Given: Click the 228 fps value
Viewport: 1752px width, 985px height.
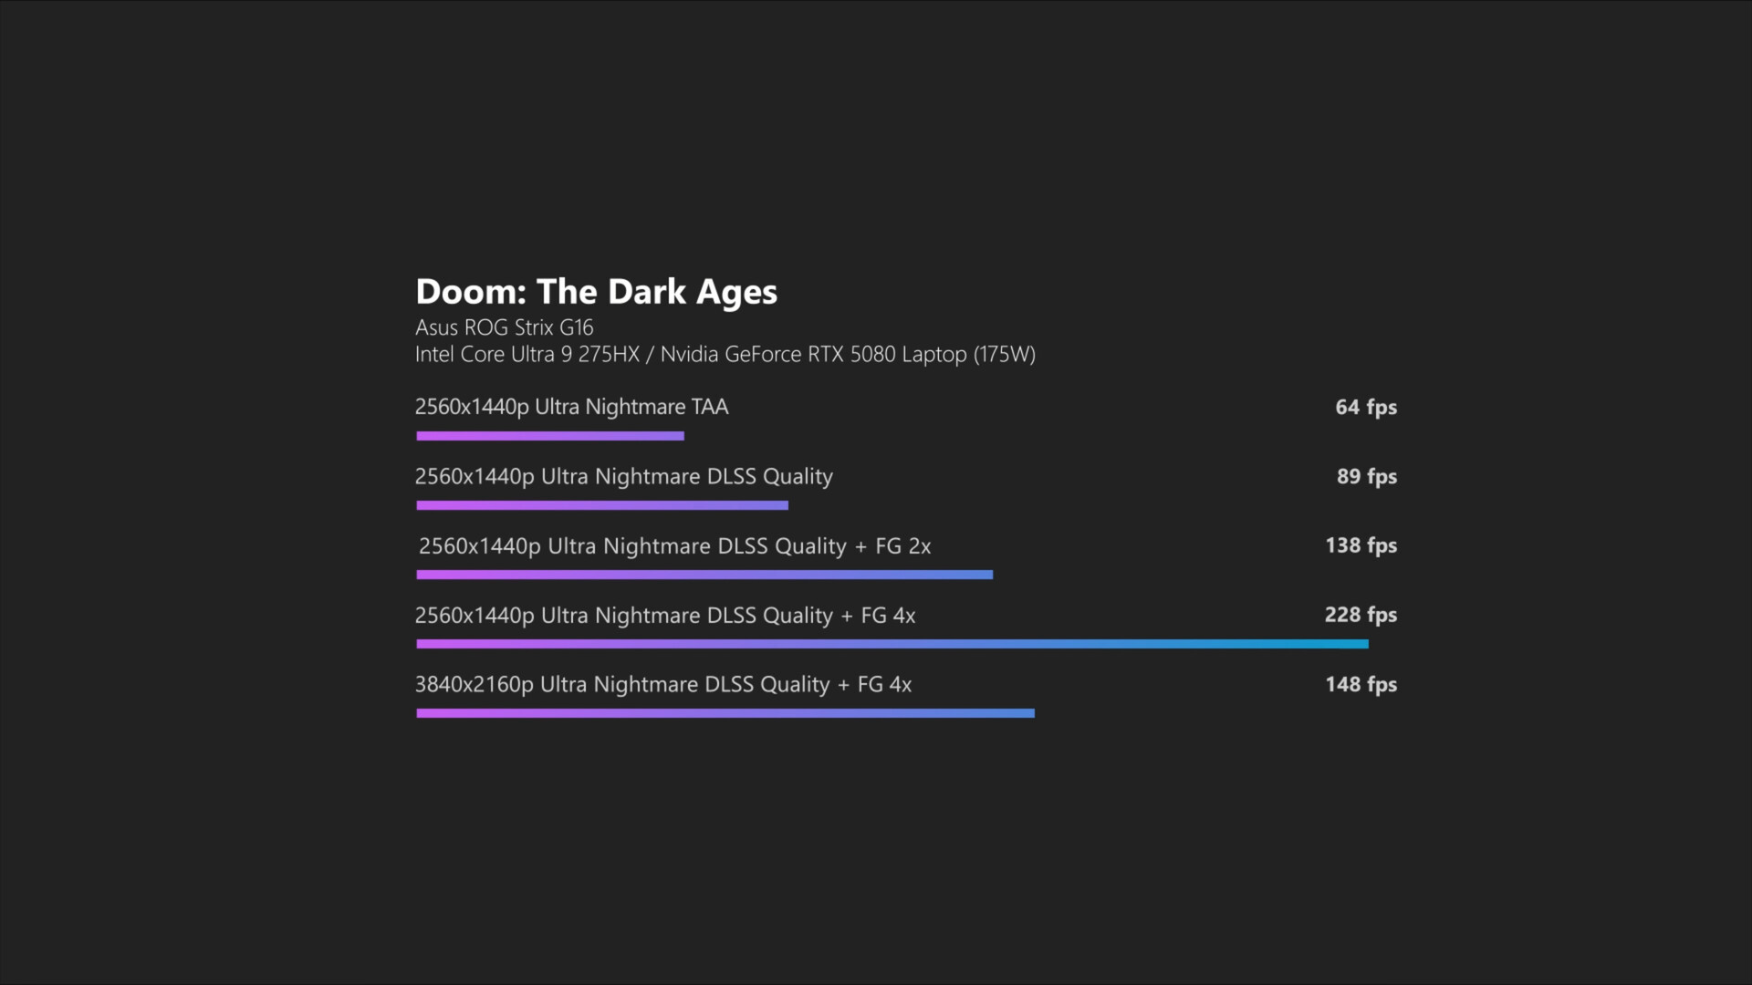Looking at the screenshot, I should pyautogui.click(x=1361, y=615).
